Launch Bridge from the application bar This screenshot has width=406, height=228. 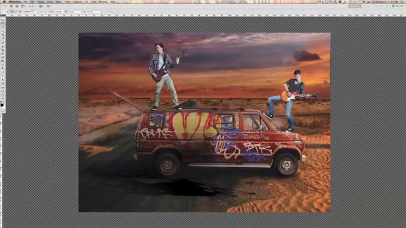(11, 6)
